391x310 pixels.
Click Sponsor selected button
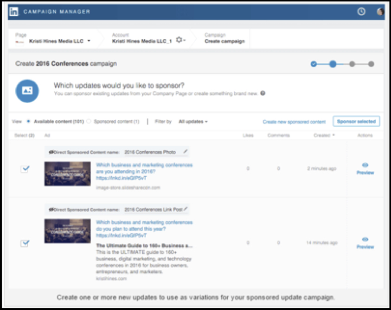(356, 121)
